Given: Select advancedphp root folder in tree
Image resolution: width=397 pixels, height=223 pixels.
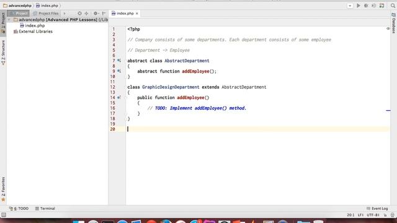Looking at the screenshot, I should click(61, 20).
